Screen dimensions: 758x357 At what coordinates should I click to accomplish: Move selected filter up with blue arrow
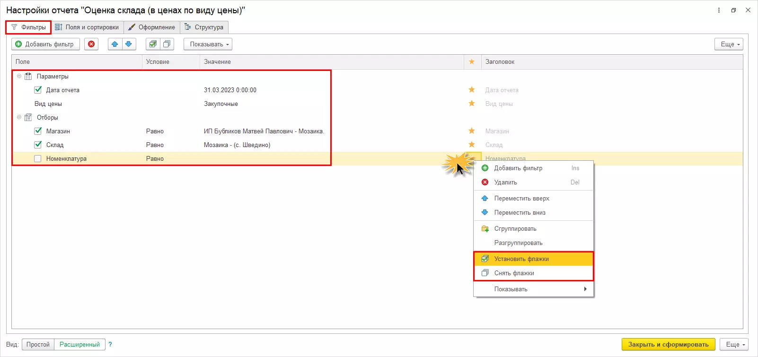point(115,44)
